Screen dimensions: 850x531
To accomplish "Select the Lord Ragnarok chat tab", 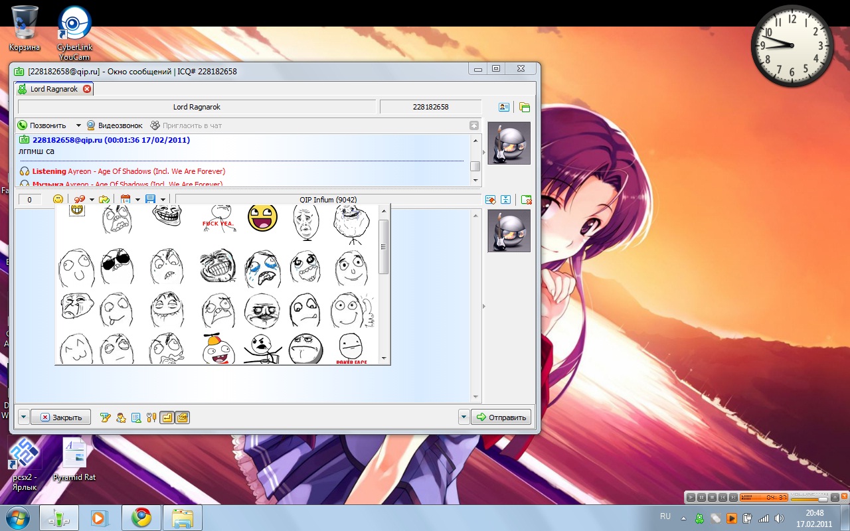I will (53, 89).
